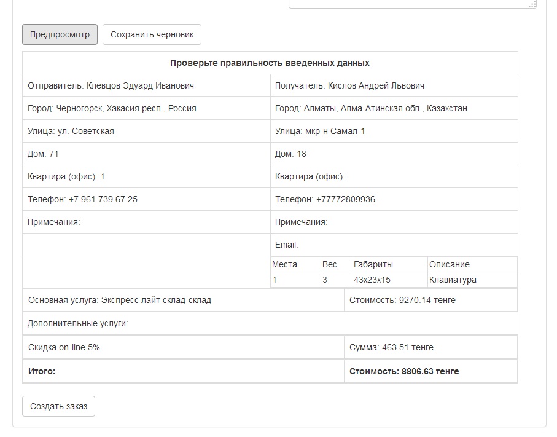557x437 pixels.
Task: Submit with the Создать заказ button
Action: pyautogui.click(x=58, y=406)
